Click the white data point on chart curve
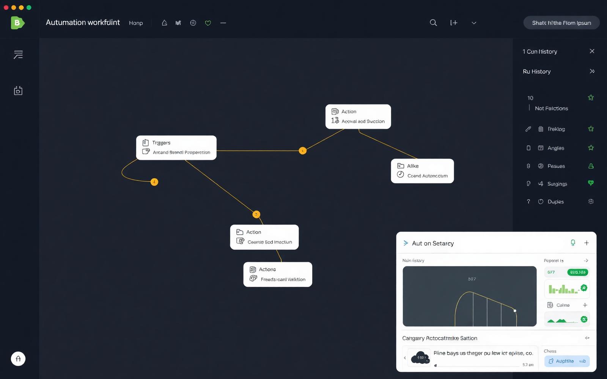 [515, 311]
